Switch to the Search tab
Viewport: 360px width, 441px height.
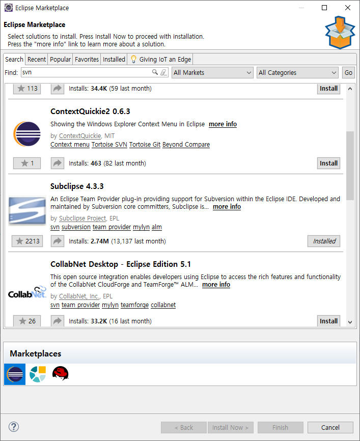[14, 60]
